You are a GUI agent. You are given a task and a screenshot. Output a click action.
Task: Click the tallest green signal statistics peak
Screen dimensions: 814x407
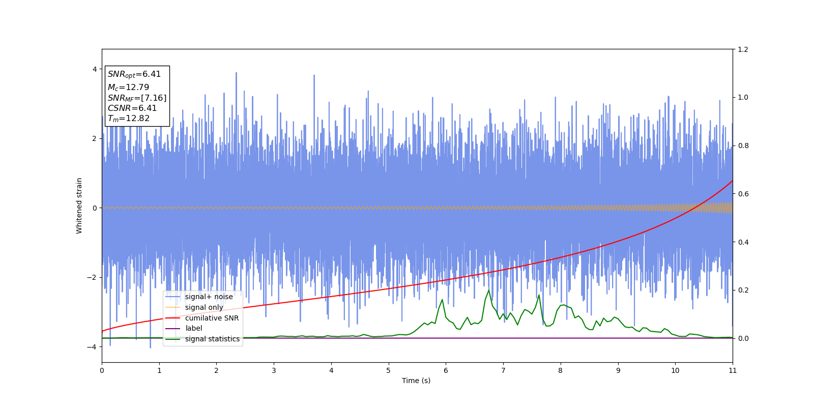pos(489,290)
